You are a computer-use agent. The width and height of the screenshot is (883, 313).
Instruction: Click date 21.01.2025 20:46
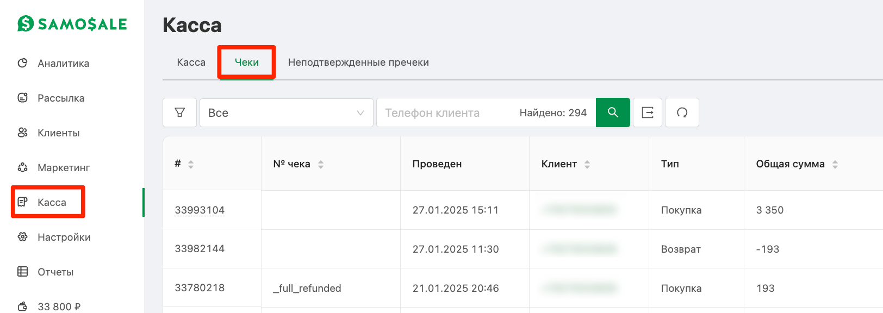456,289
